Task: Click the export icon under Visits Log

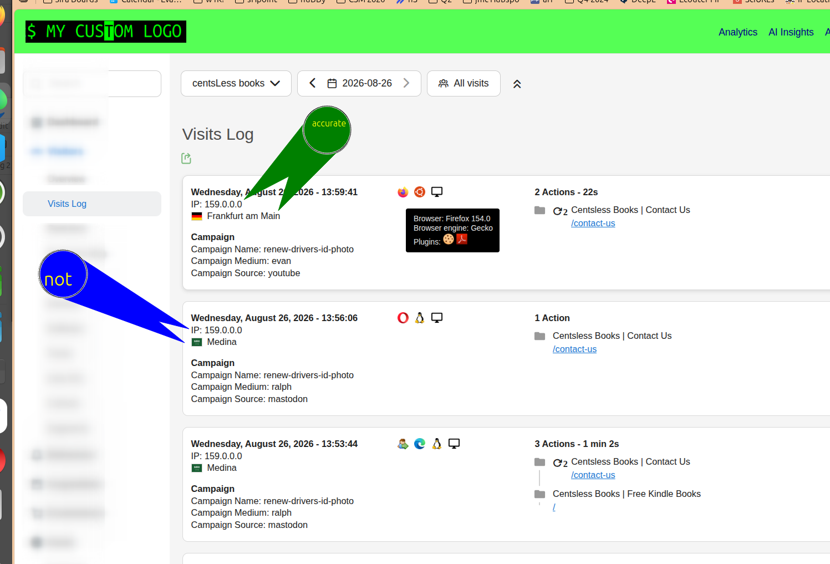Action: pyautogui.click(x=186, y=159)
